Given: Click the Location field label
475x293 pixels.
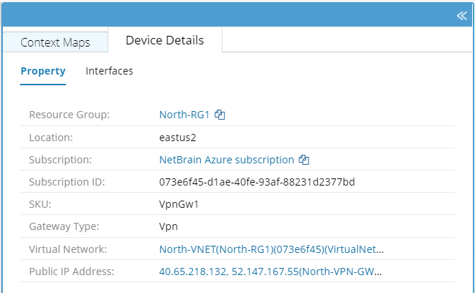Looking at the screenshot, I should point(51,137).
